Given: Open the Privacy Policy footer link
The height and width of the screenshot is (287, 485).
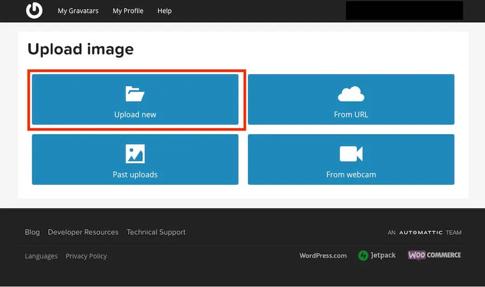Looking at the screenshot, I should pyautogui.click(x=86, y=256).
